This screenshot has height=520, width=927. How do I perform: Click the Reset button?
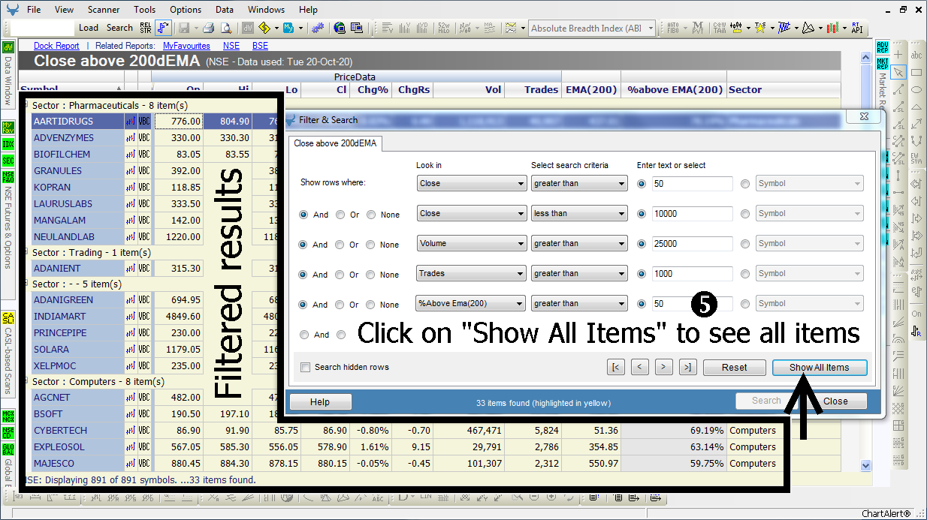[735, 368]
